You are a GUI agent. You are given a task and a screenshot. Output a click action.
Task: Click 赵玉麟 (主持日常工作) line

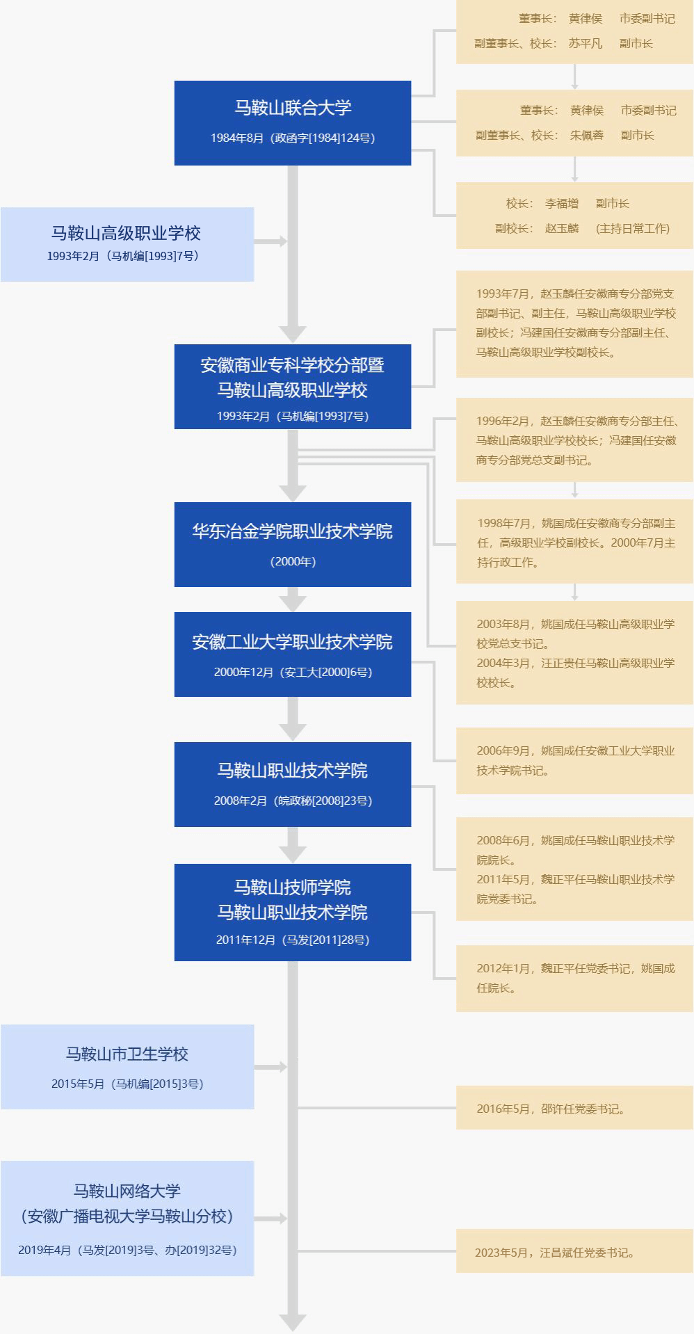point(583,228)
